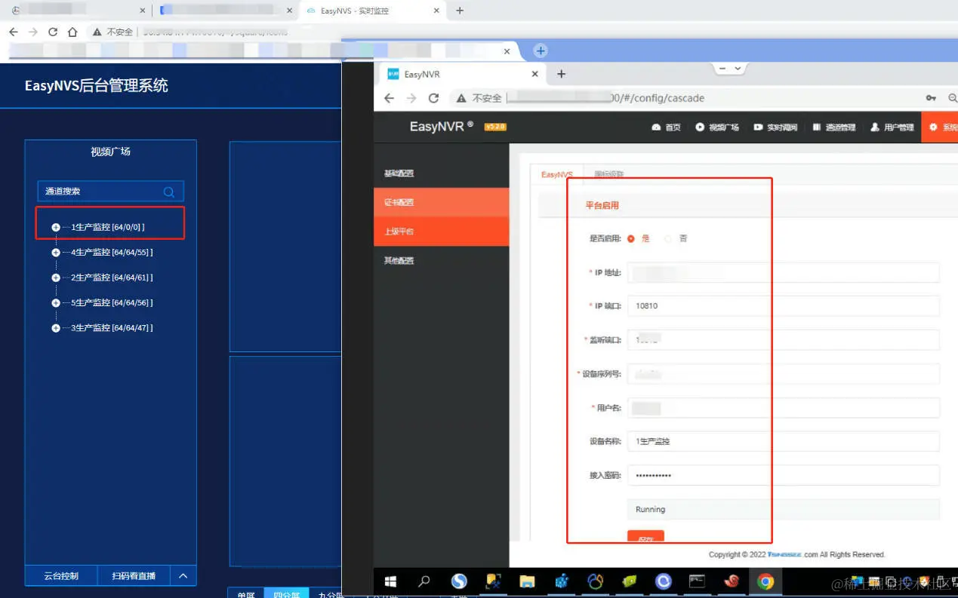Select the 3生产监控 [64/64/47] tree row
Viewport: 958px width, 598px height.
click(x=112, y=328)
